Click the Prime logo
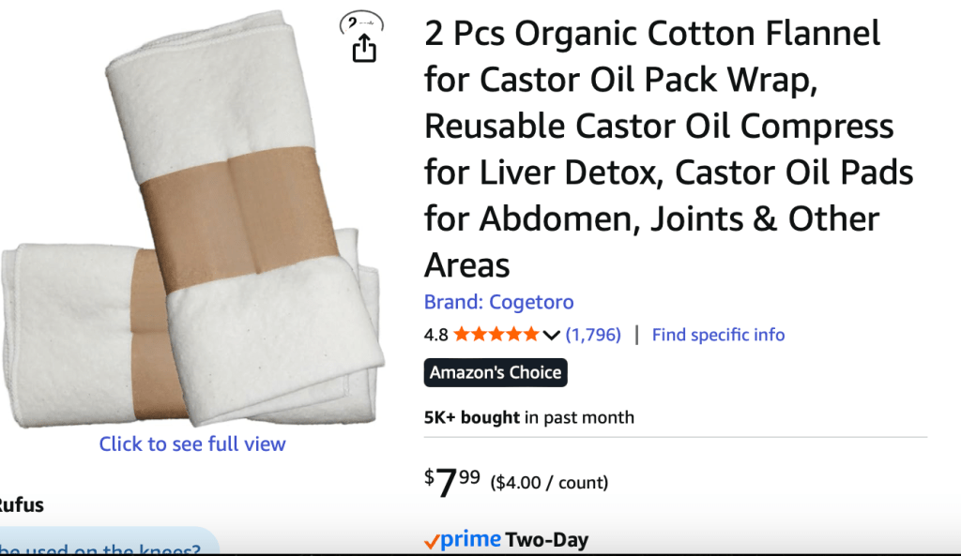This screenshot has height=556, width=961. [470, 540]
